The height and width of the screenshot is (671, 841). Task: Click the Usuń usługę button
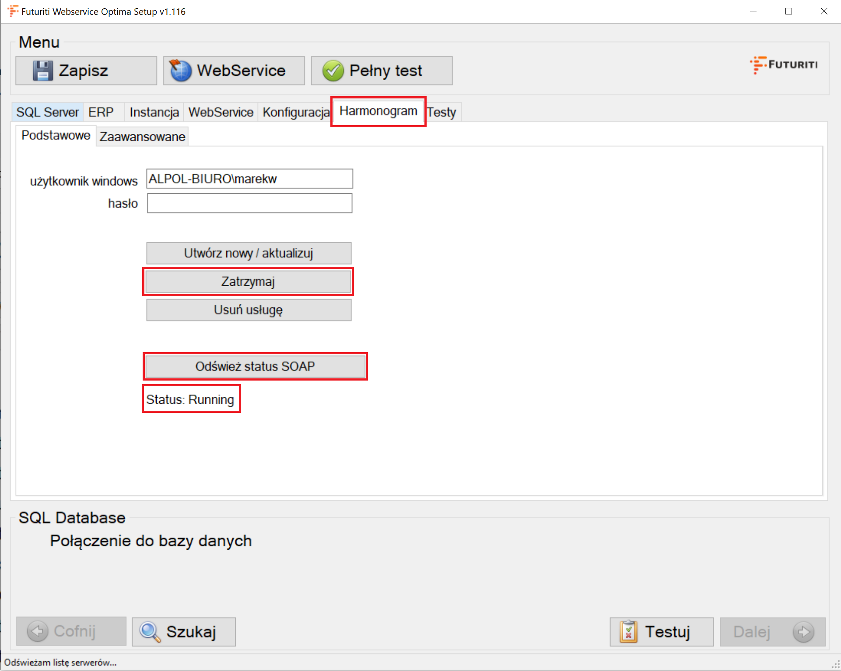pos(248,310)
